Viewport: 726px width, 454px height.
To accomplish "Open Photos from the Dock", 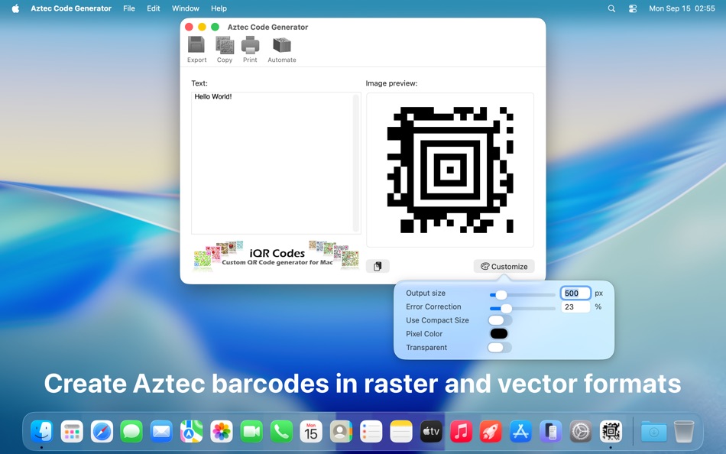I will click(x=222, y=432).
